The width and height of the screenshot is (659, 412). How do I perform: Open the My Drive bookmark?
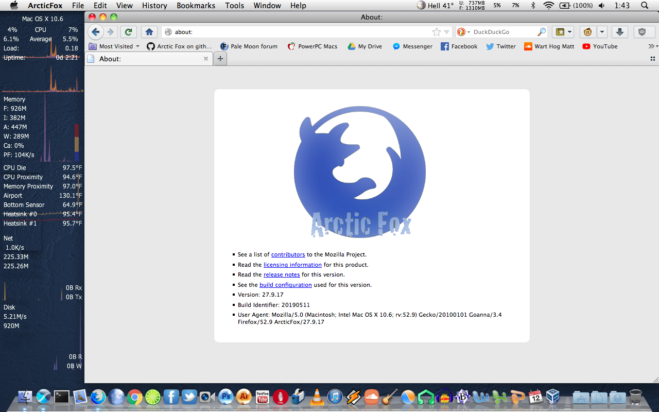[365, 46]
